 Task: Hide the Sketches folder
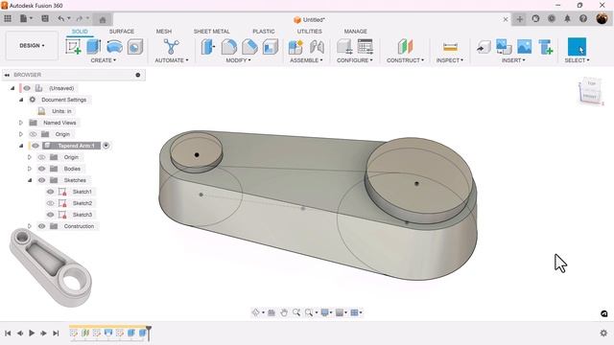tap(41, 180)
